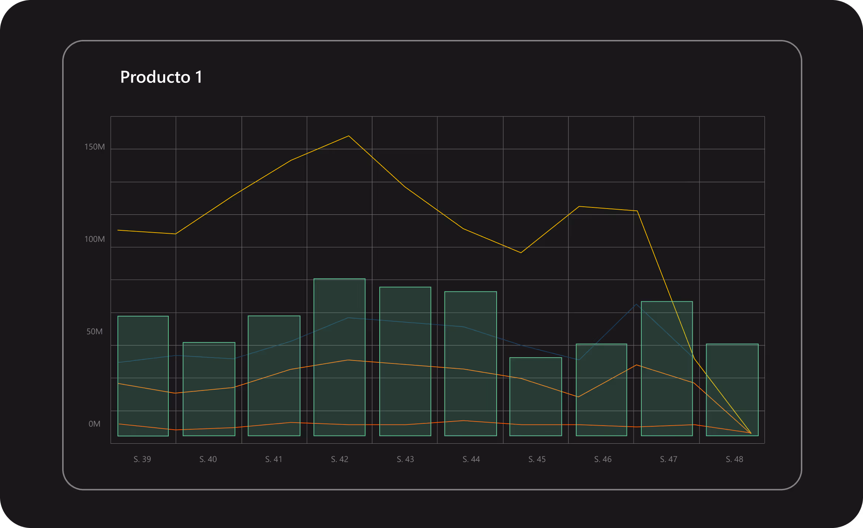The height and width of the screenshot is (528, 863).
Task: Click the 150M y-axis label
Action: click(94, 147)
